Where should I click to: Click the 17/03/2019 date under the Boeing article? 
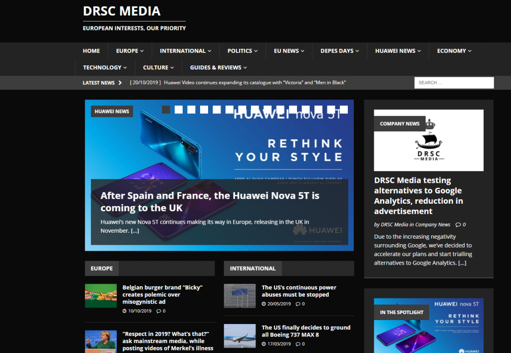coord(279,344)
